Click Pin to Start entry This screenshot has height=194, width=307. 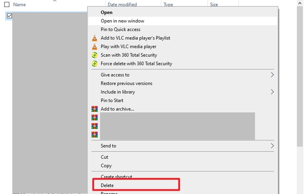pyautogui.click(x=112, y=100)
